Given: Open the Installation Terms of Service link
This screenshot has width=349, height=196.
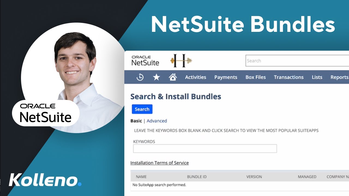Looking at the screenshot, I should pyautogui.click(x=160, y=163).
